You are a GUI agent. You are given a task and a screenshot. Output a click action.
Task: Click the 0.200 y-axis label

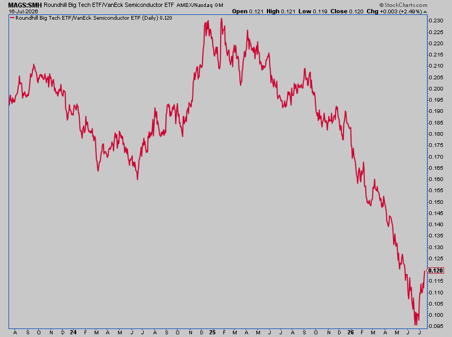[x=436, y=88]
